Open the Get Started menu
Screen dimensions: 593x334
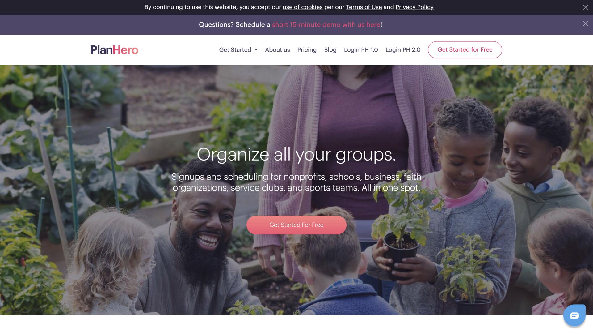coord(238,49)
